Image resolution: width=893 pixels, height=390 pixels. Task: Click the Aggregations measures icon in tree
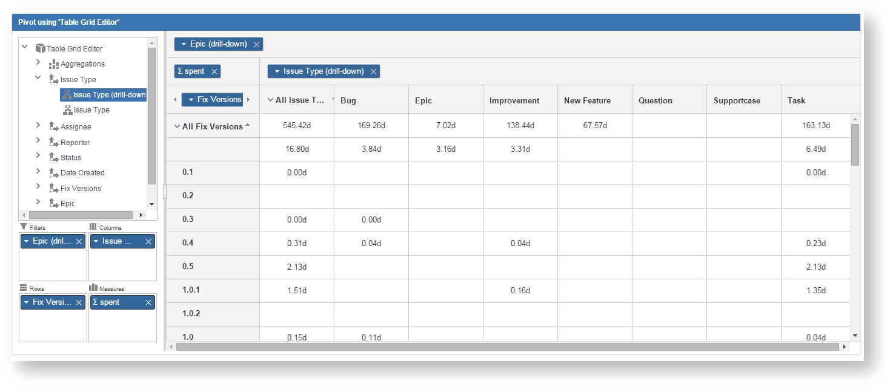pos(54,64)
